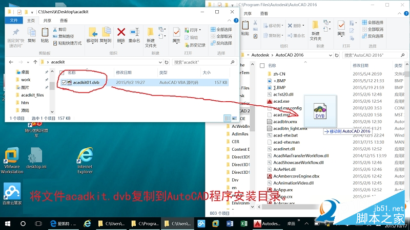Switch to details view icon in acadkit status bar

(228, 119)
